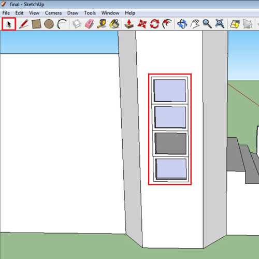This screenshot has width=259, height=259.
Task: Choose the Follow Me / Offset tool
Action: (x=167, y=24)
